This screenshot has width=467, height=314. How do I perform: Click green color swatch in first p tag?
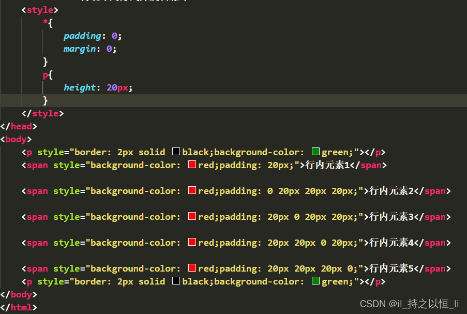tap(315, 152)
